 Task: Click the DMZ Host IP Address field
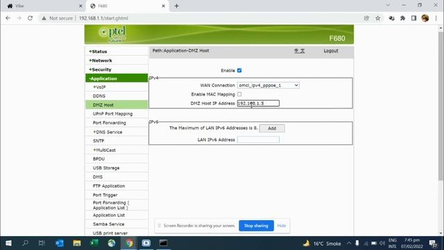pos(258,103)
